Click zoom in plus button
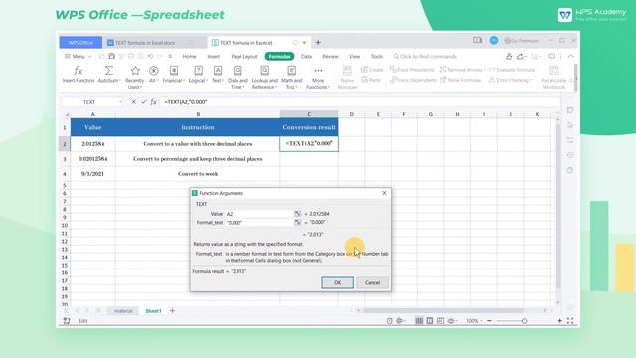The height and width of the screenshot is (358, 636). click(559, 320)
